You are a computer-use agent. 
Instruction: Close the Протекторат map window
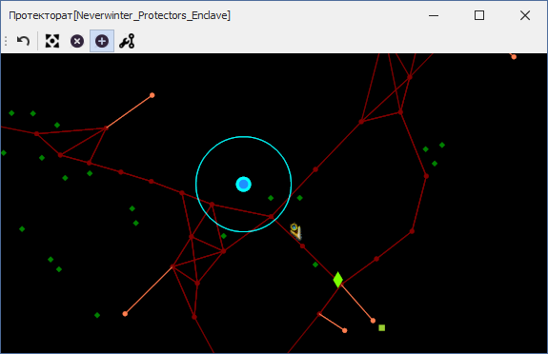coord(525,15)
